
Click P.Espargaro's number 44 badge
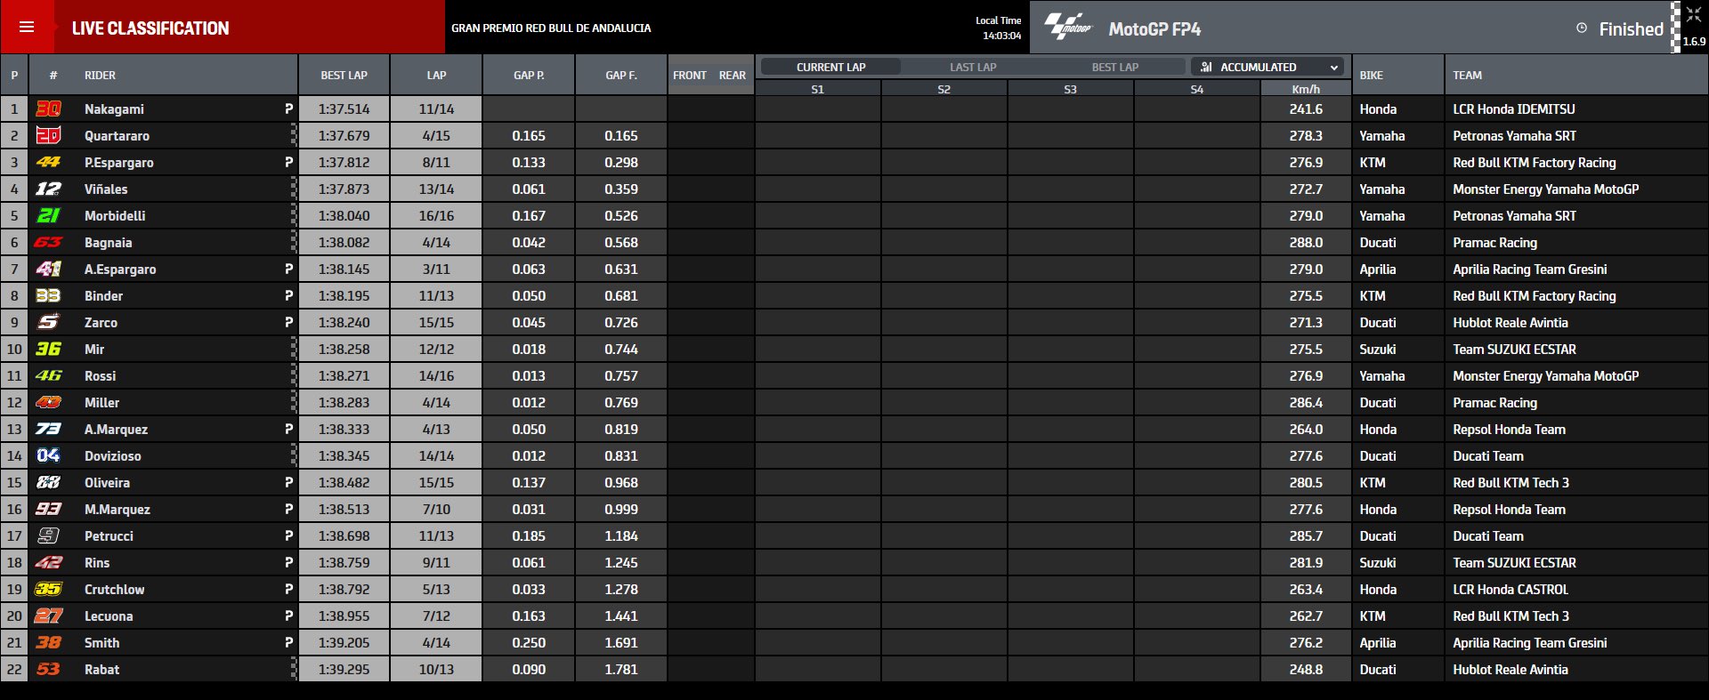tap(48, 162)
